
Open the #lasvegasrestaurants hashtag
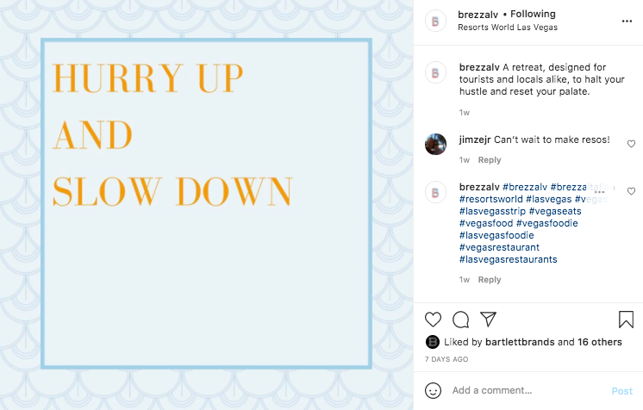[x=509, y=259]
